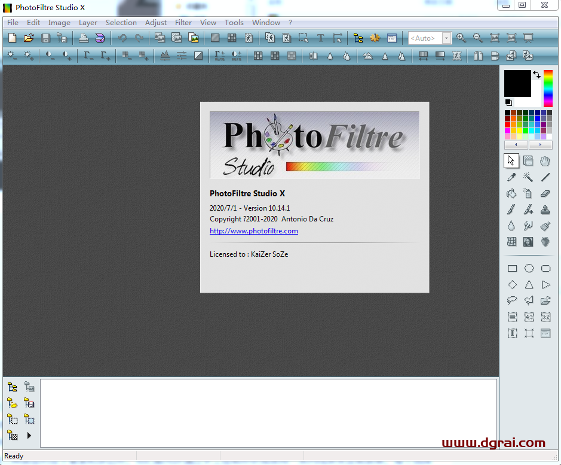Swap foreground and background colors arrow
The height and width of the screenshot is (465, 561).
click(537, 75)
